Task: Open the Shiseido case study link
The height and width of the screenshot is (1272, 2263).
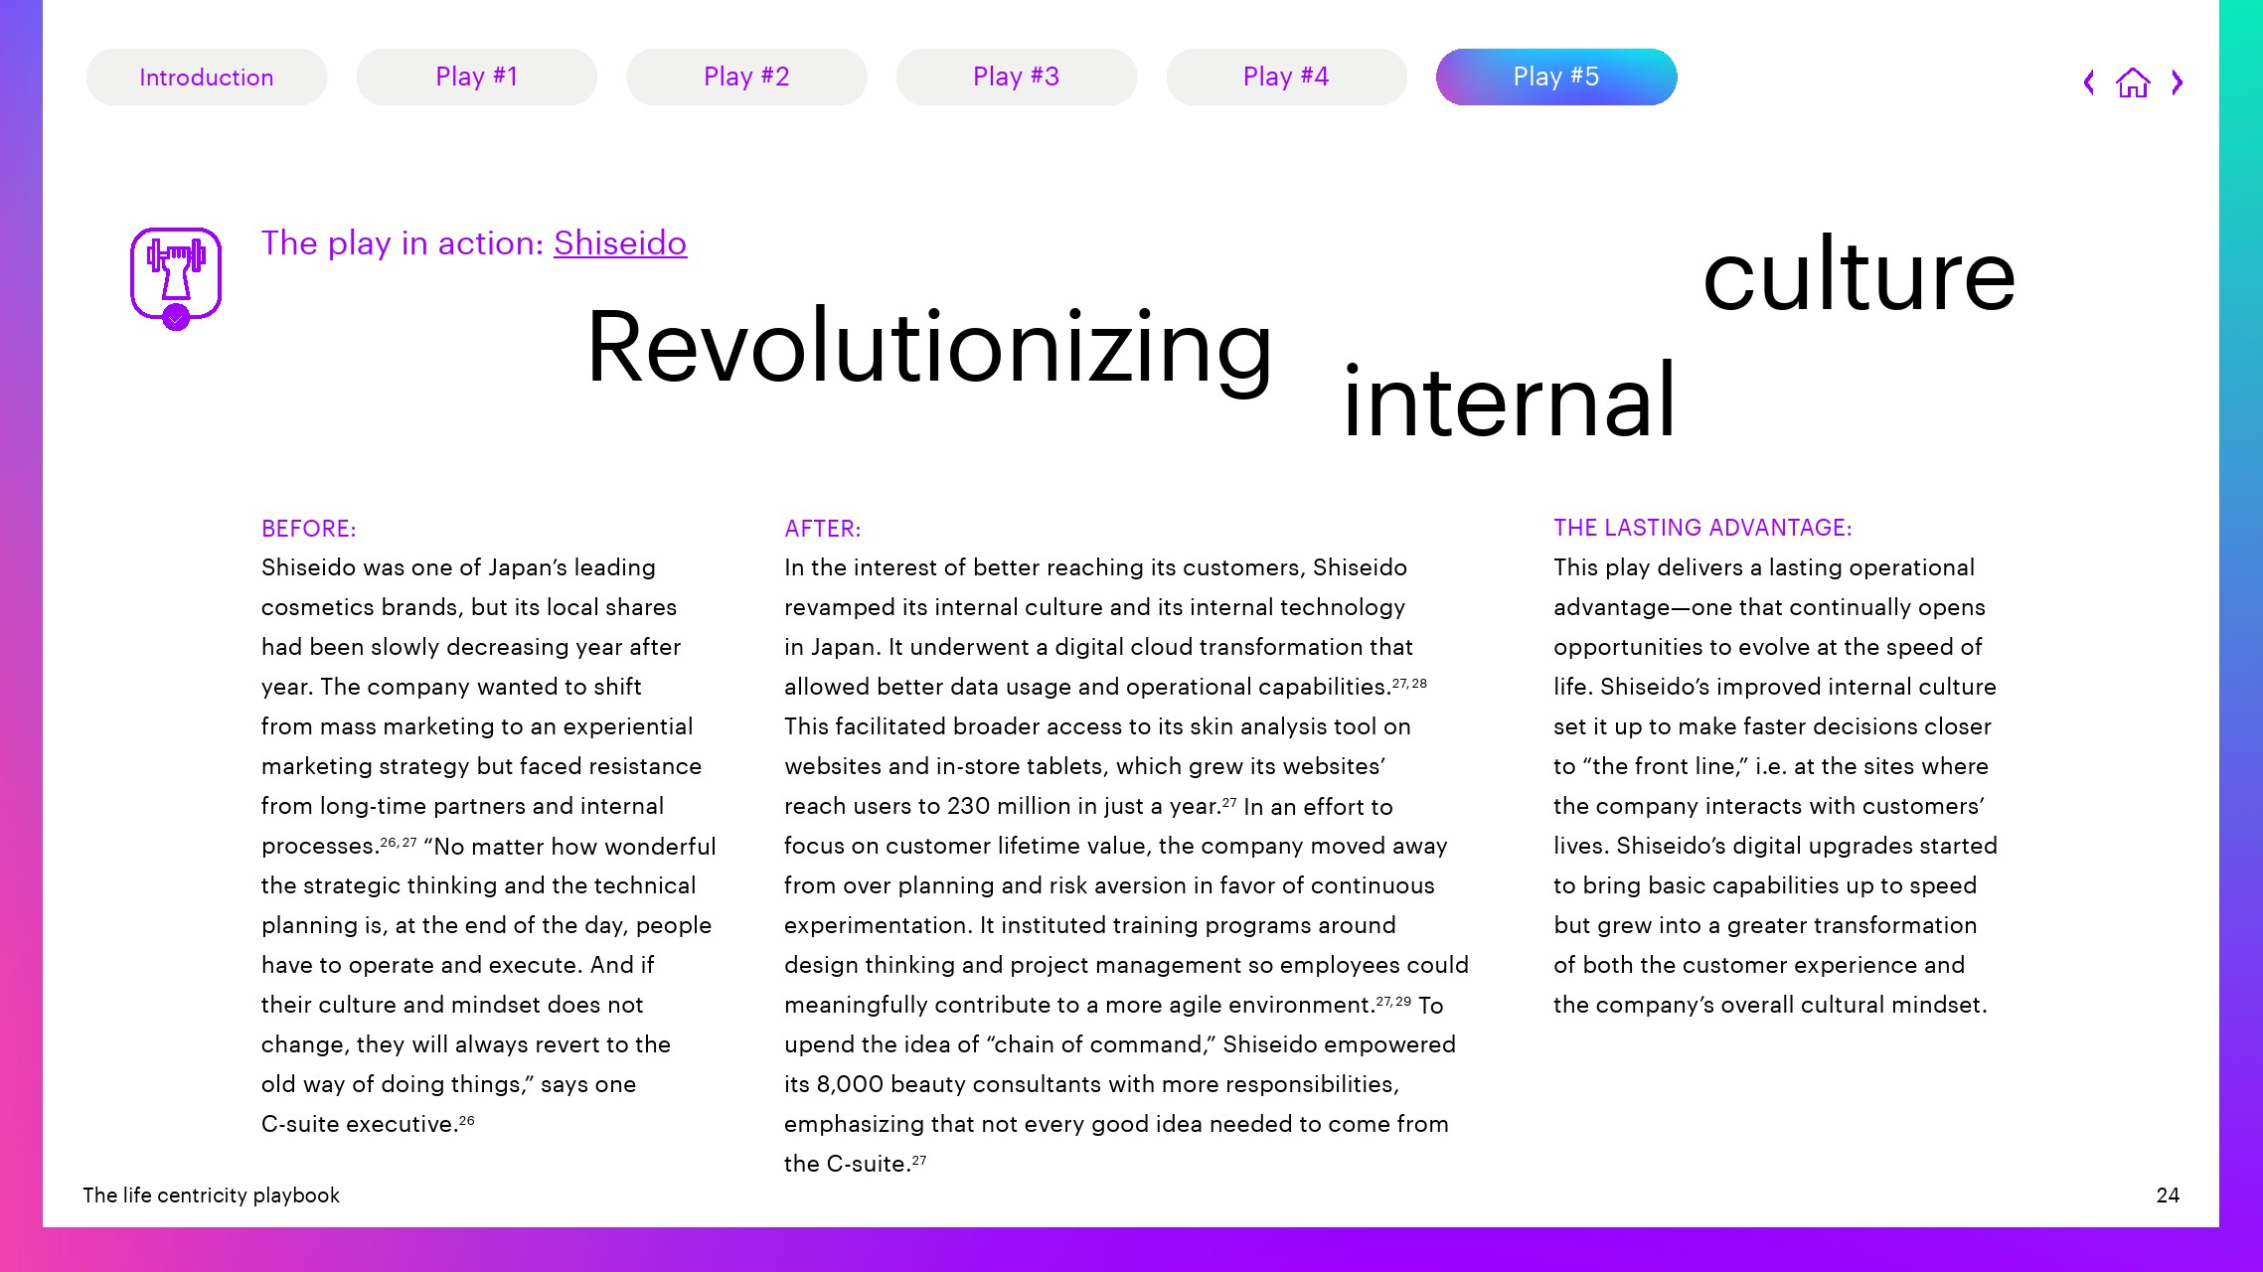Action: (x=620, y=241)
